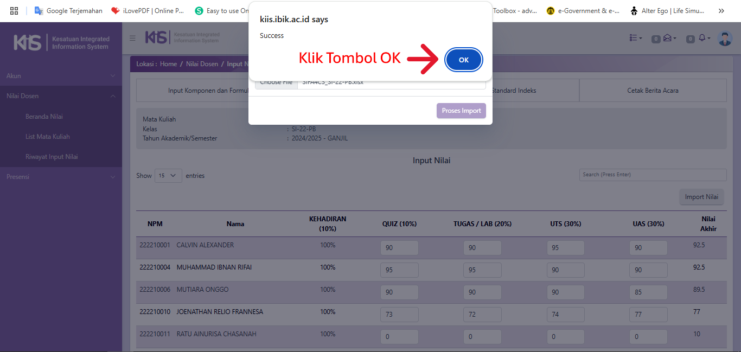Viewport: 741px width, 352px height.
Task: Open Beranda Nilai in the sidebar
Action: 44,117
